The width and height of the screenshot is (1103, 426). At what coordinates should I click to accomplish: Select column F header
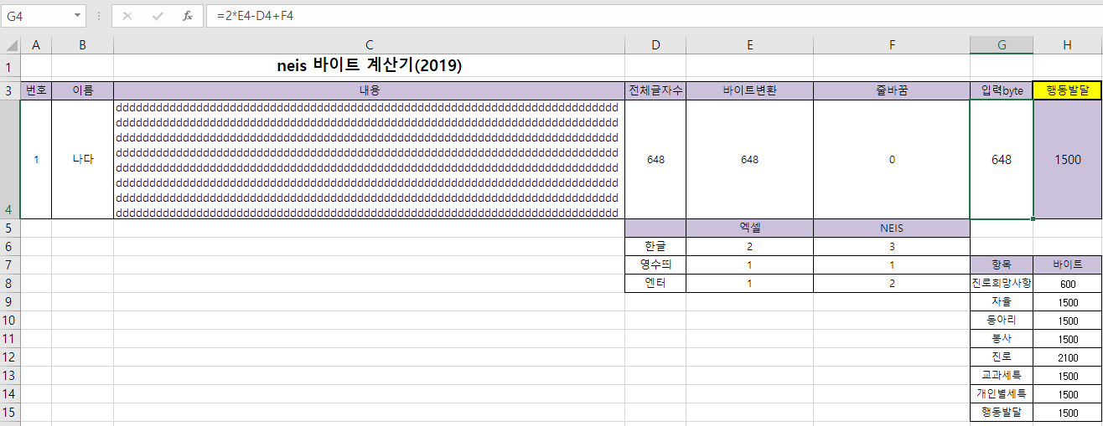(x=892, y=45)
